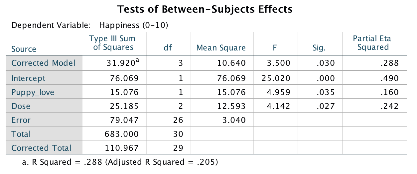Click the 'Type III Sum of Squares' column header
The width and height of the screenshot is (417, 174).
[113, 43]
